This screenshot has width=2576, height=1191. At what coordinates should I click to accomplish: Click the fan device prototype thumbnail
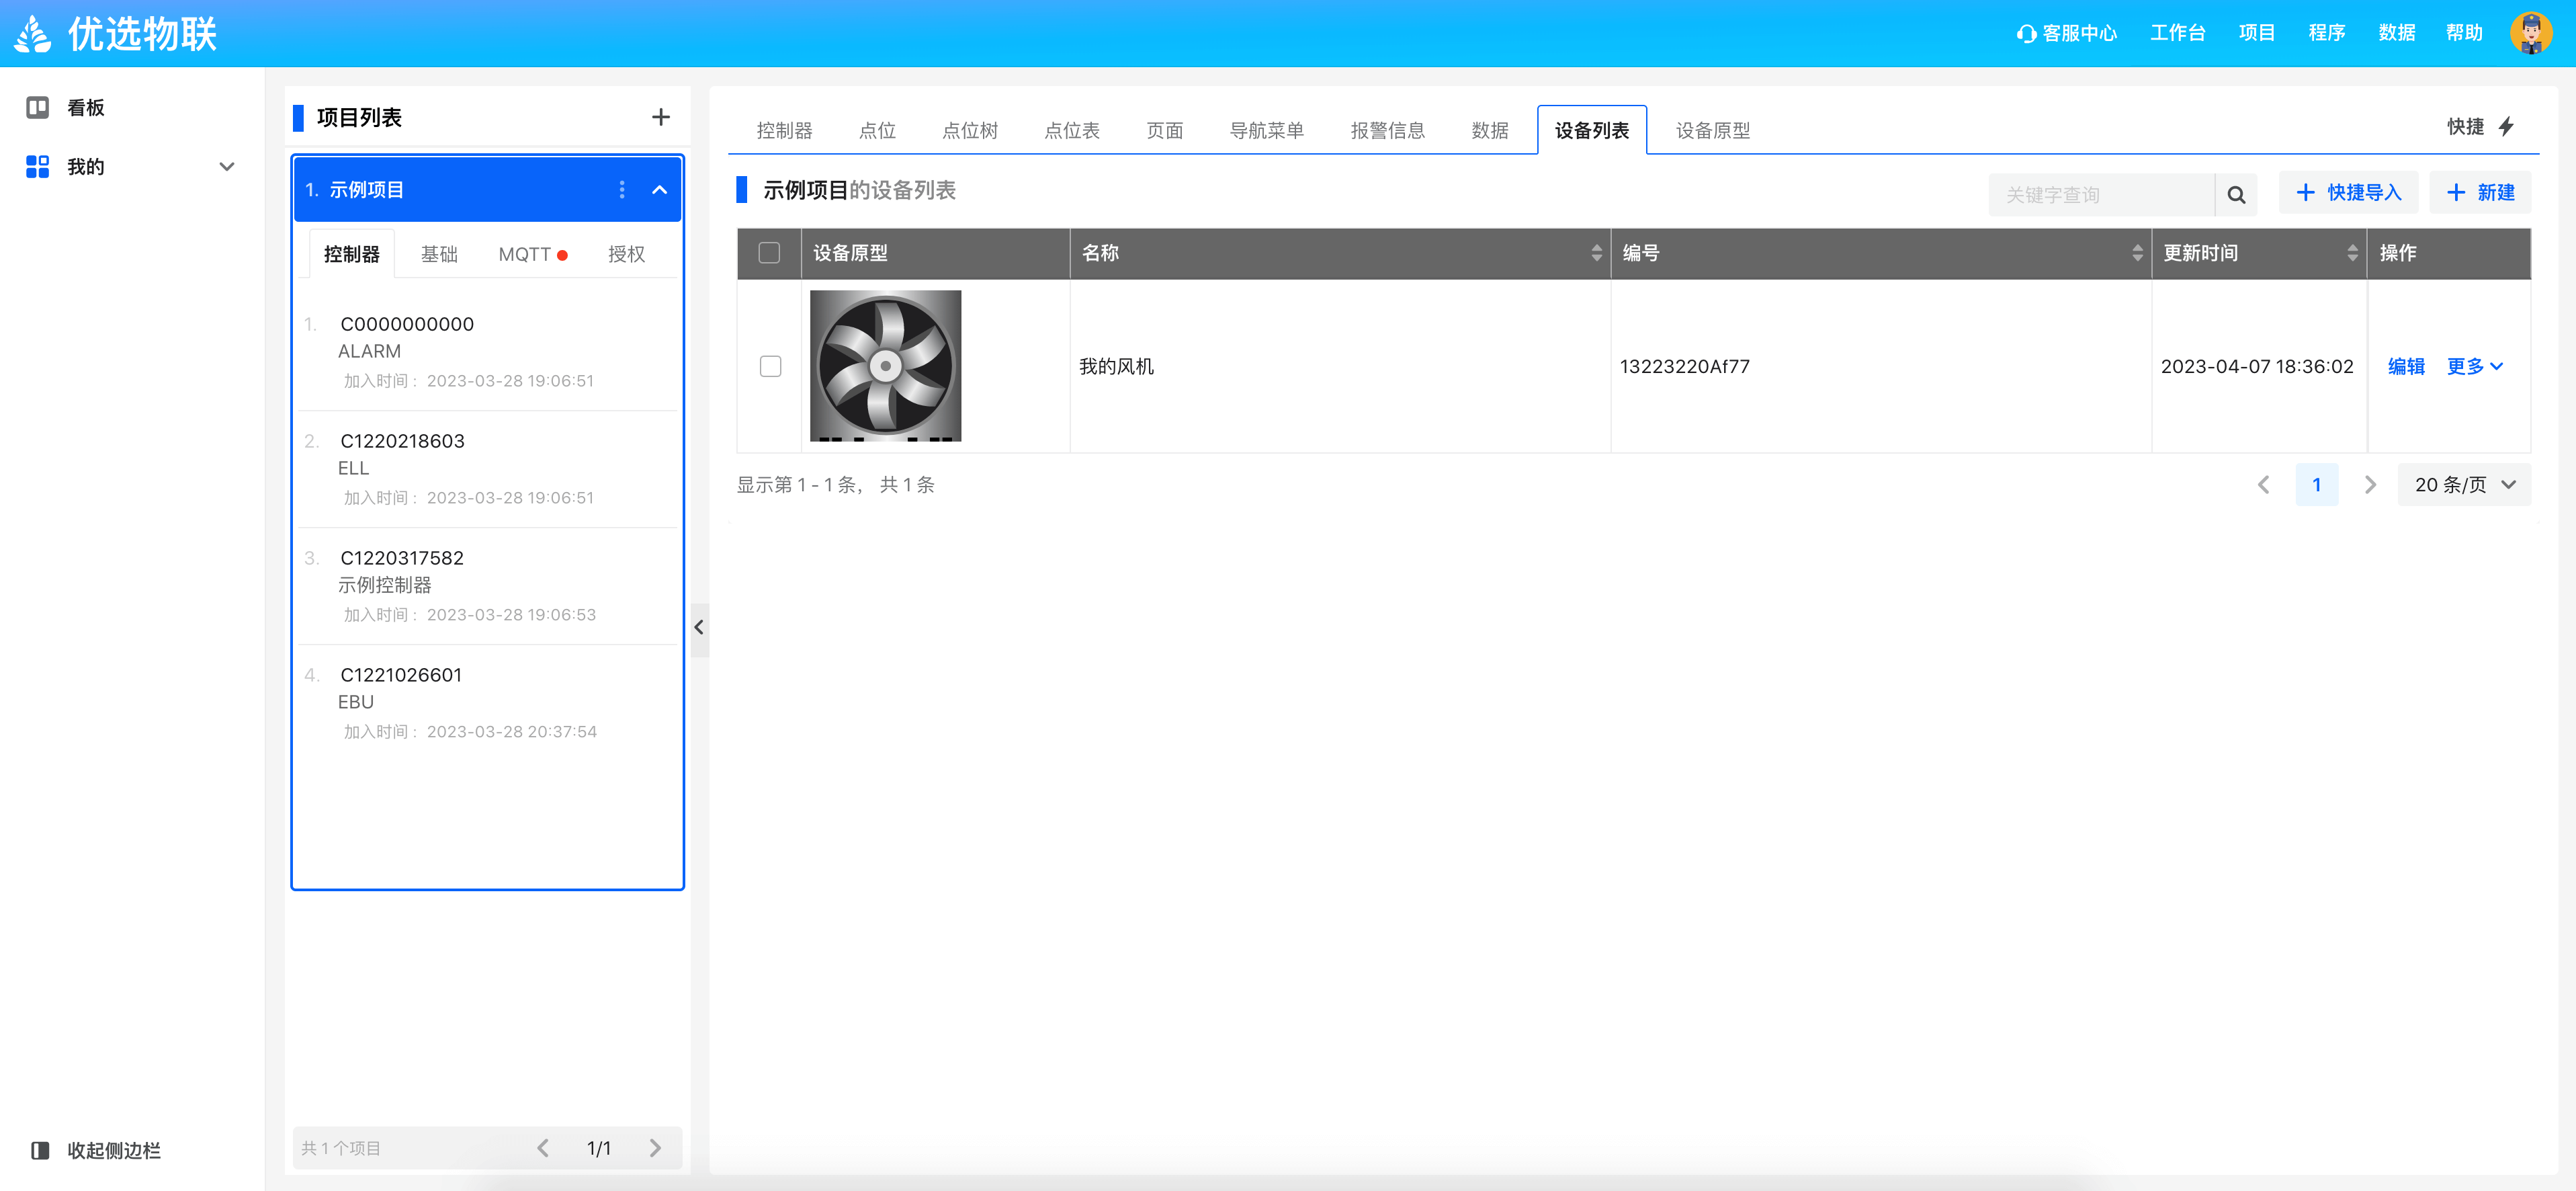pyautogui.click(x=885, y=366)
